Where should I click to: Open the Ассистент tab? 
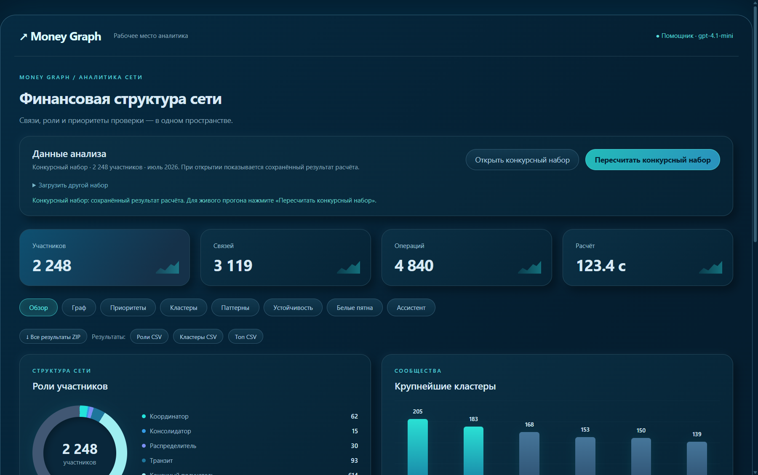coord(411,307)
